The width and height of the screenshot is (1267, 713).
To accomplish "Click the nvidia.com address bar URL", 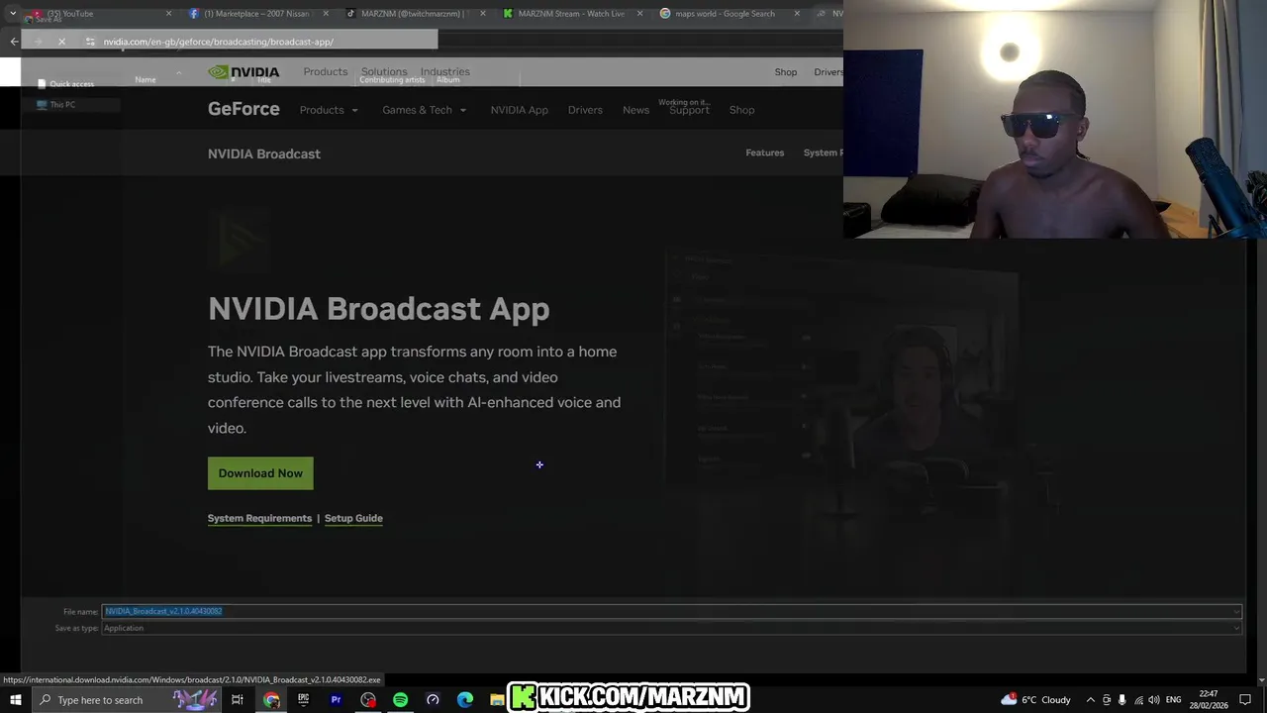I will [x=218, y=42].
